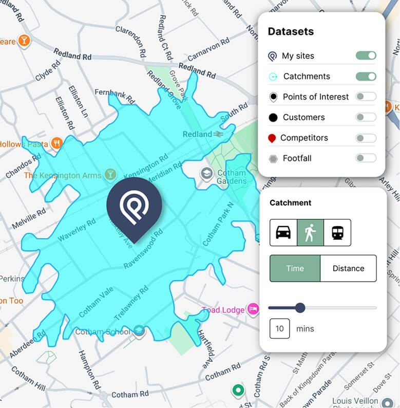Select walking travel mode for catchment

tap(310, 232)
